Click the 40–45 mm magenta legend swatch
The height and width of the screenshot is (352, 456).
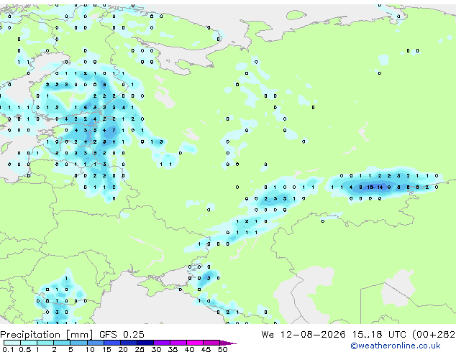click(x=195, y=343)
